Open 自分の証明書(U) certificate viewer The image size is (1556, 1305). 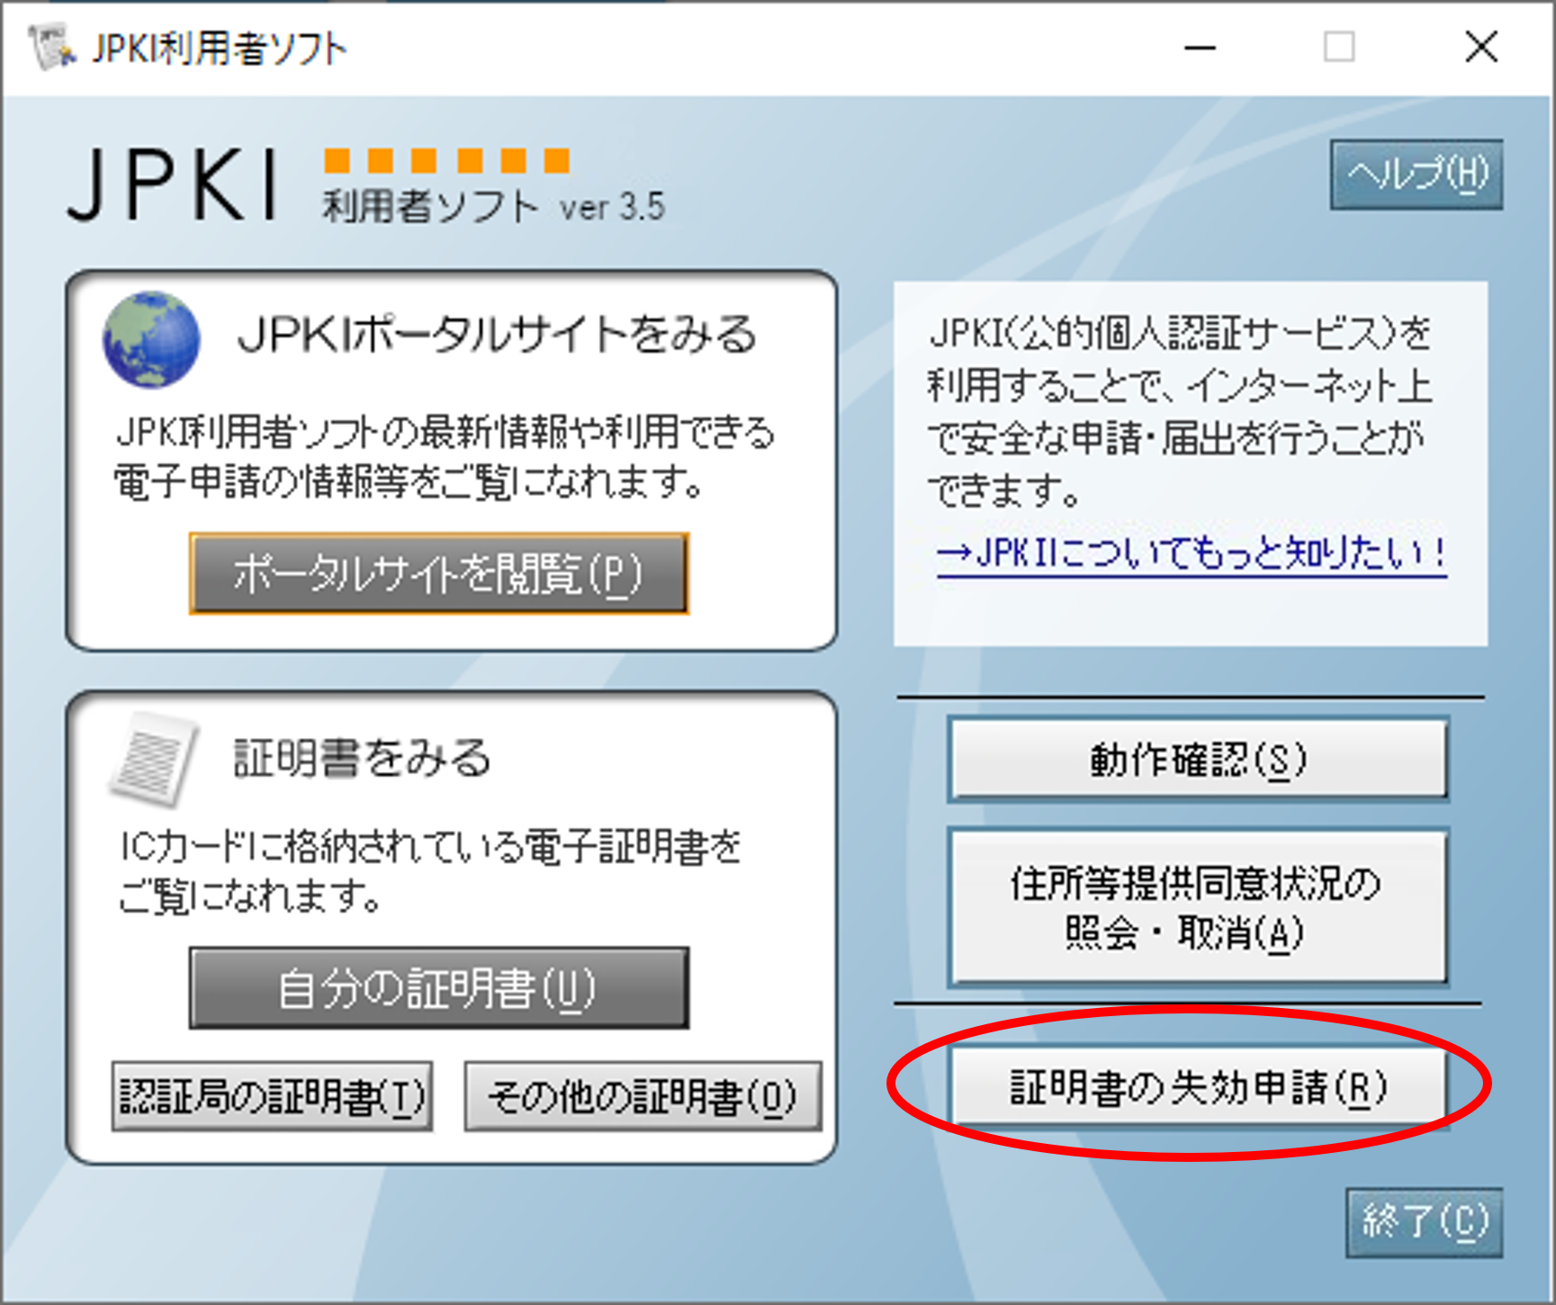pos(439,987)
